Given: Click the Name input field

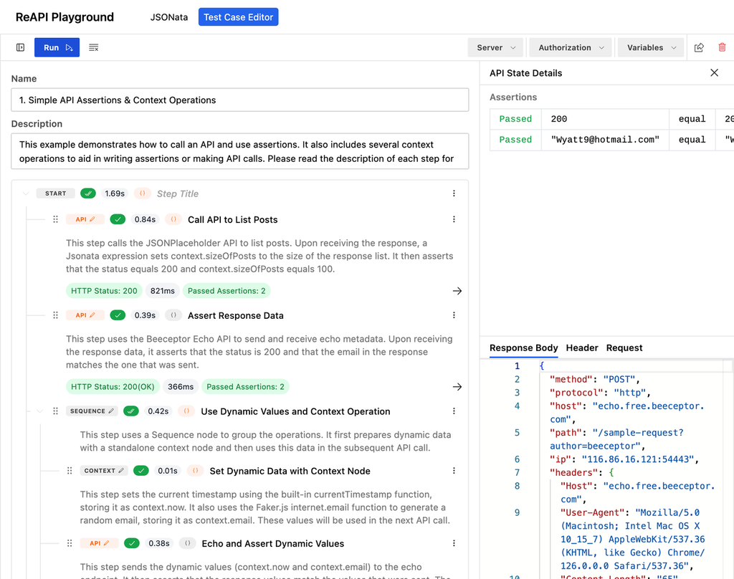Looking at the screenshot, I should (x=239, y=100).
